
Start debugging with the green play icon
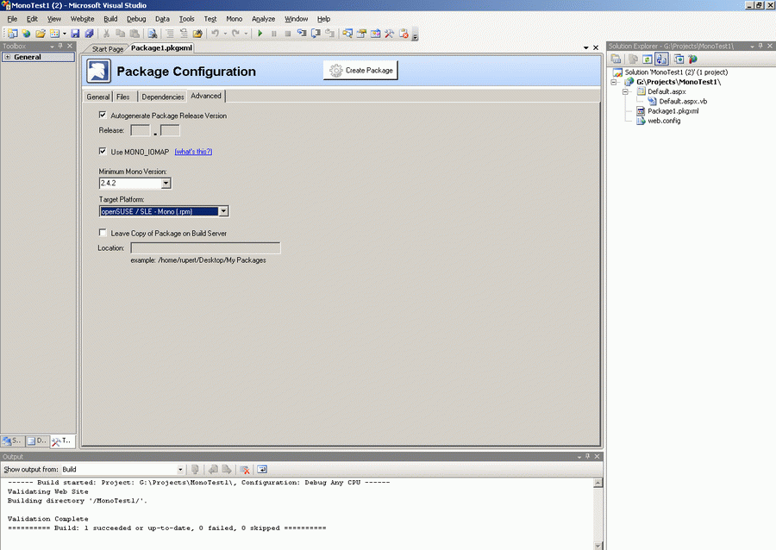260,33
